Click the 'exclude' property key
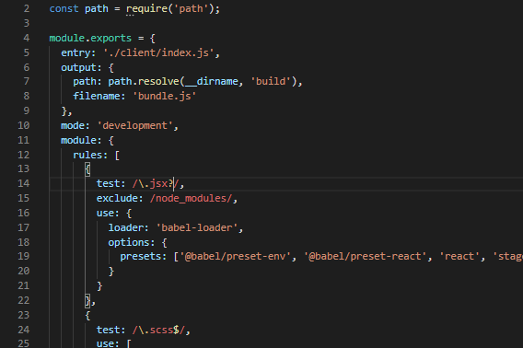 pos(117,198)
